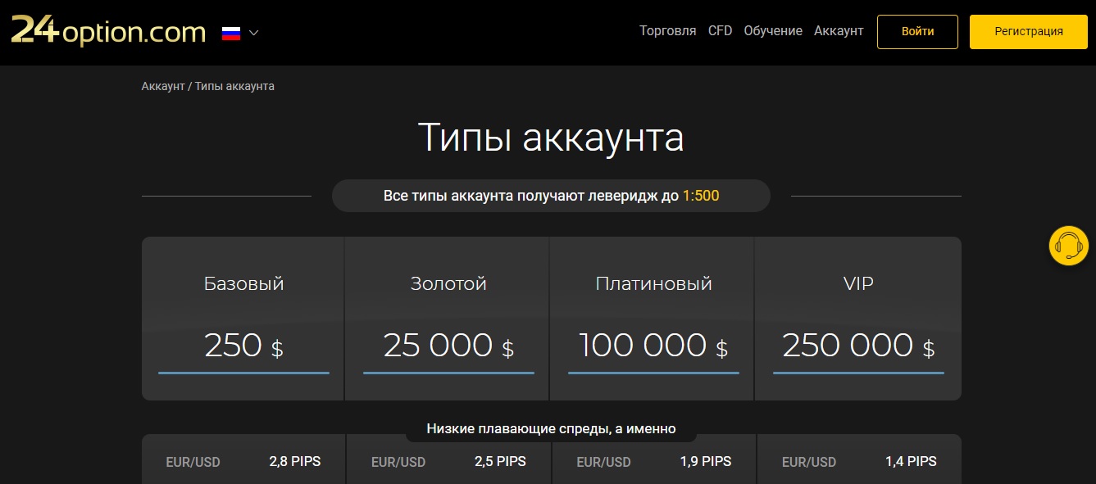This screenshot has height=484, width=1096.
Task: Click the Russian flag language icon
Action: pyautogui.click(x=231, y=33)
